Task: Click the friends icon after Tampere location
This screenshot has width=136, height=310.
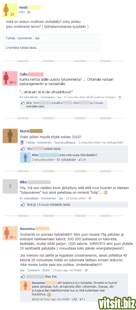Action: click(x=120, y=97)
